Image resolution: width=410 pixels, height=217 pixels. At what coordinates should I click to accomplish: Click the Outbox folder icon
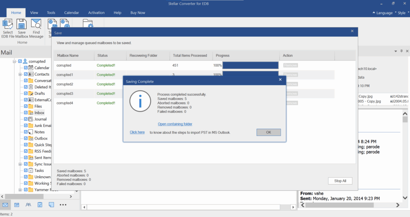(x=31, y=138)
